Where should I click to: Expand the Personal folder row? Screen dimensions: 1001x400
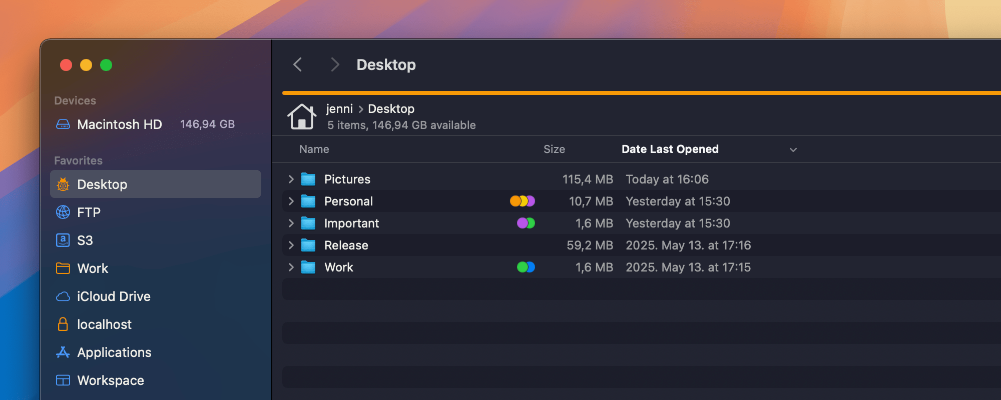291,201
